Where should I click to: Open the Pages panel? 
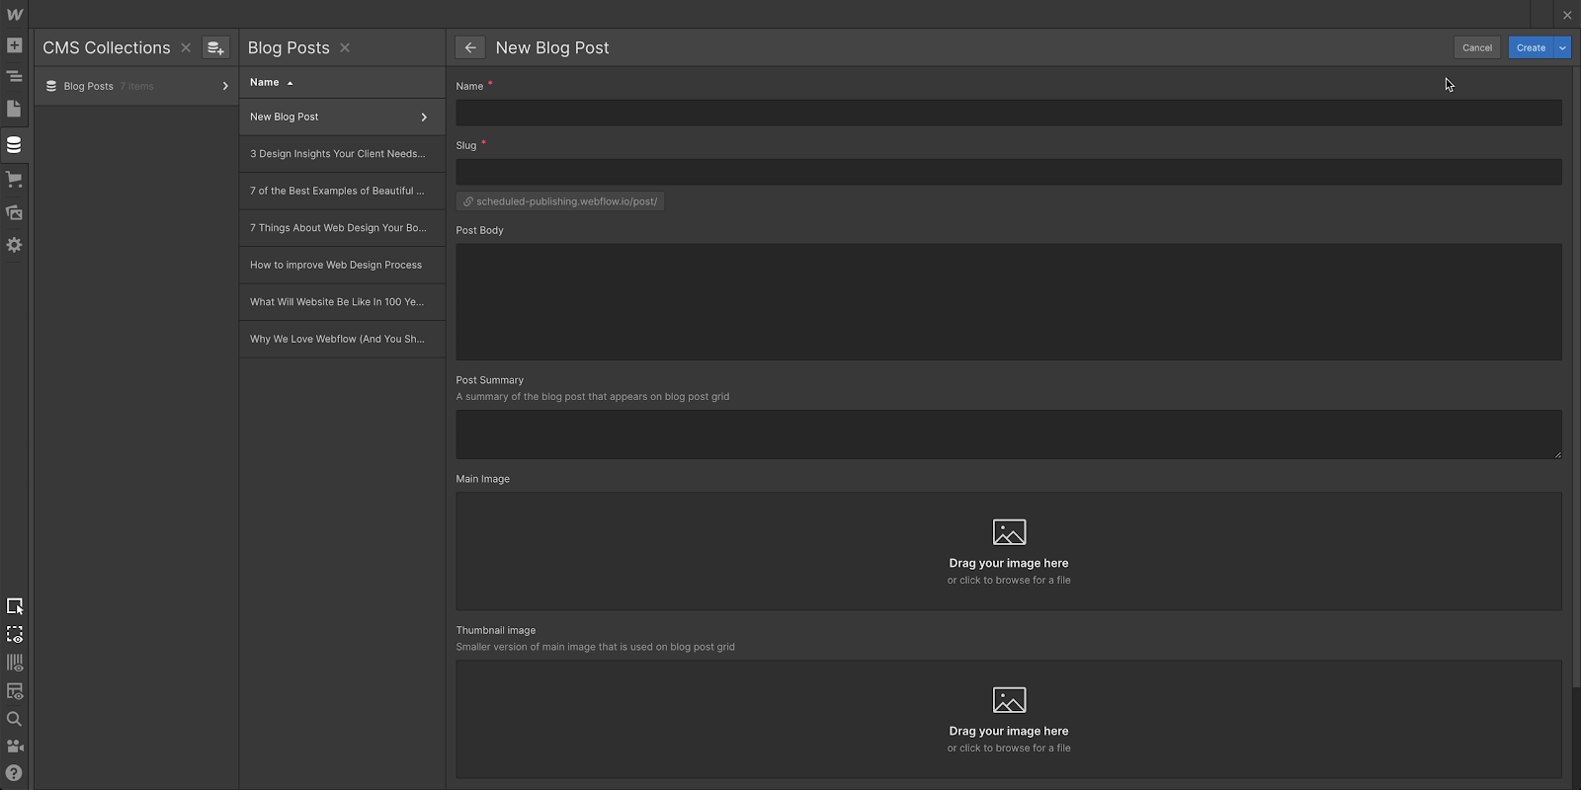[14, 109]
